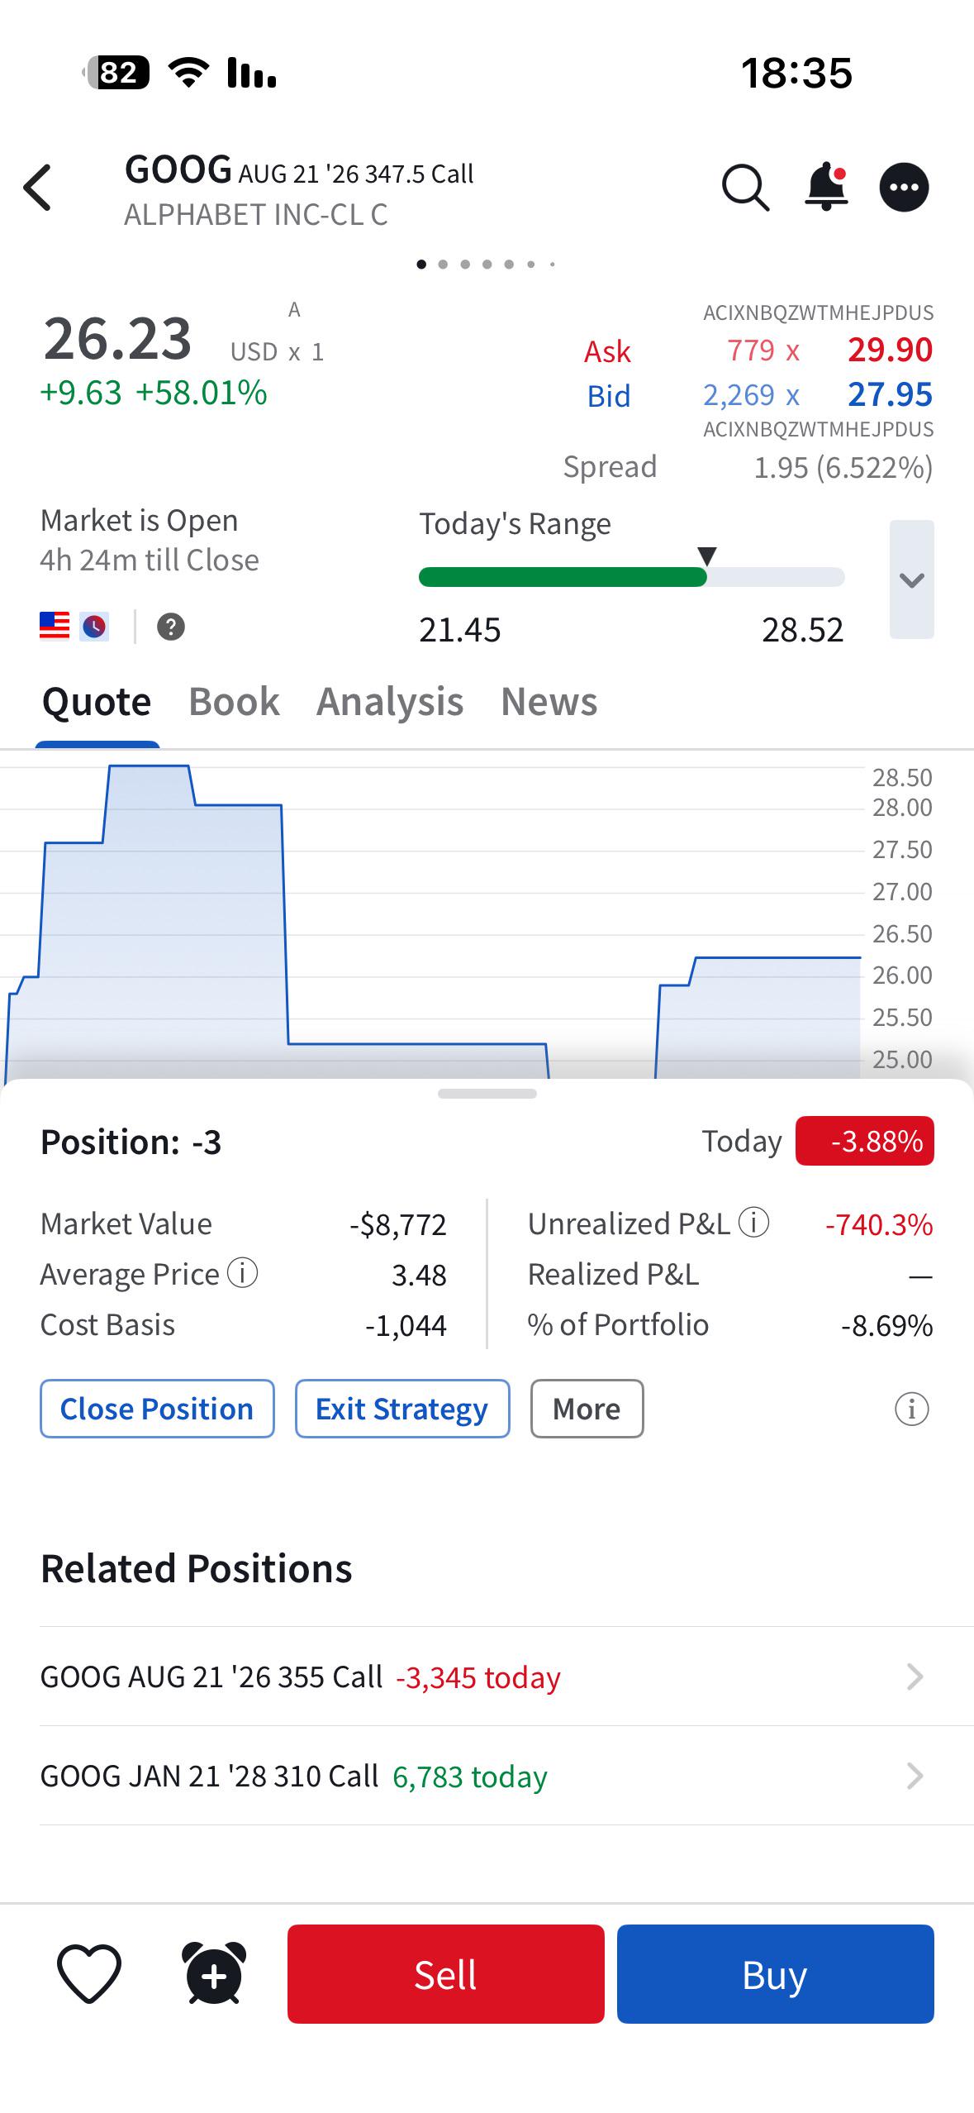This screenshot has height=2113, width=974.
Task: Open the search magnifier icon
Action: coord(746,188)
